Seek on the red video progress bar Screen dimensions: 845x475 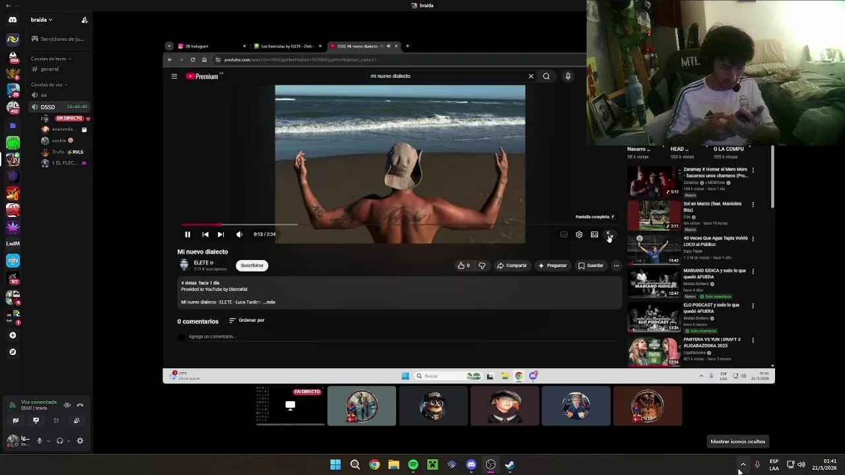coord(399,224)
